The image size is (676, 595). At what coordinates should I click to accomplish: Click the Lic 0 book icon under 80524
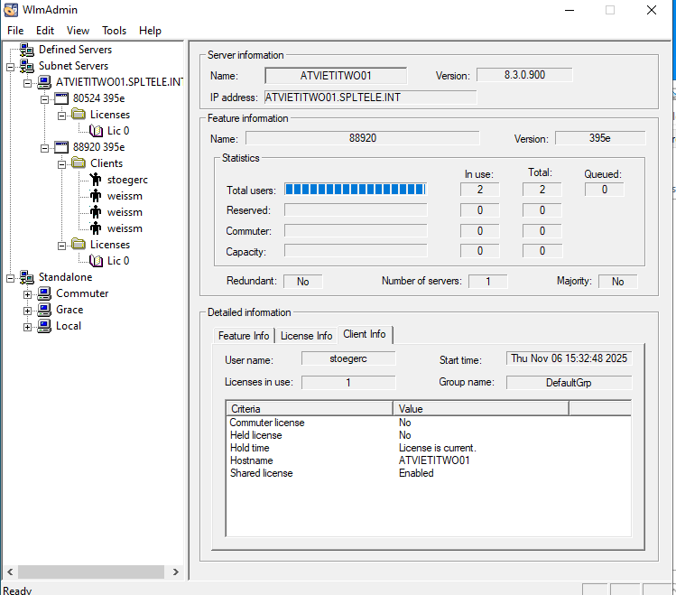96,131
